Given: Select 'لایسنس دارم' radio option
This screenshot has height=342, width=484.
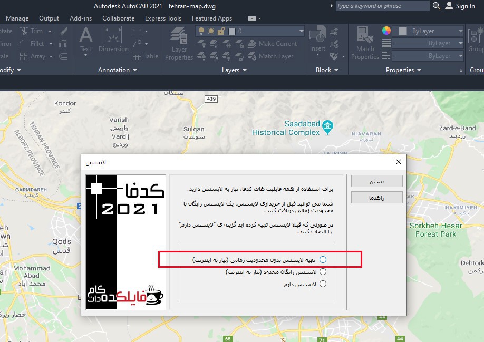Looking at the screenshot, I should point(323,284).
